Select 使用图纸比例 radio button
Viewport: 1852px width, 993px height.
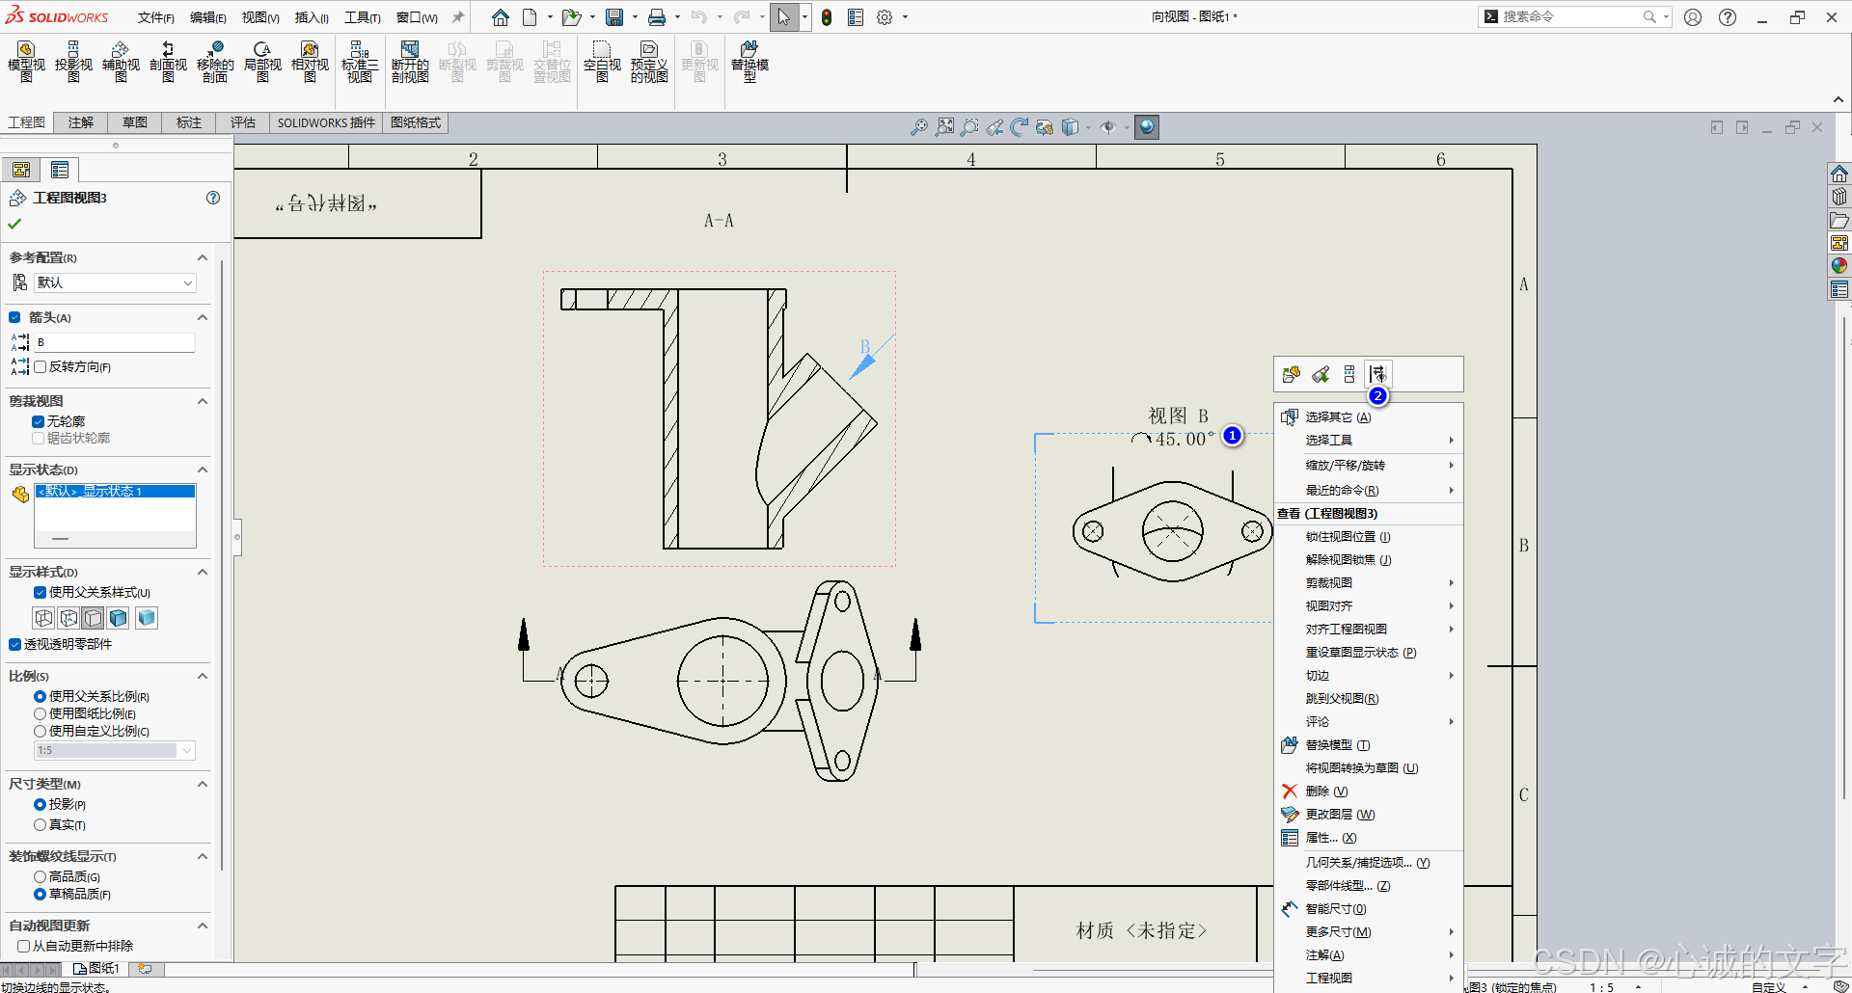coord(40,714)
